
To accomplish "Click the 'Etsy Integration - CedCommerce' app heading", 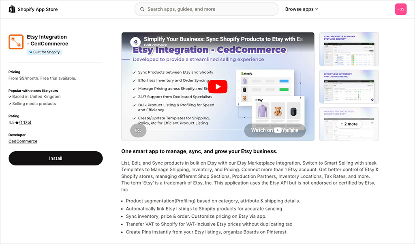I will pyautogui.click(x=47, y=40).
